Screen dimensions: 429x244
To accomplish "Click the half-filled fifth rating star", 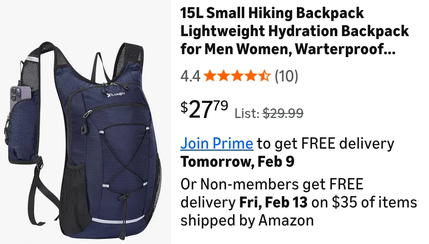I will point(264,76).
